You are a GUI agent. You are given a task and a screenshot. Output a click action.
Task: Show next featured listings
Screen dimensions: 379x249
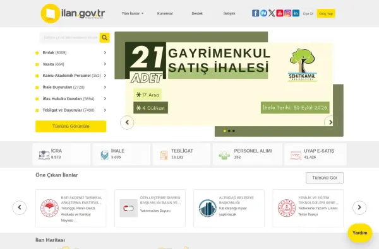point(359,207)
